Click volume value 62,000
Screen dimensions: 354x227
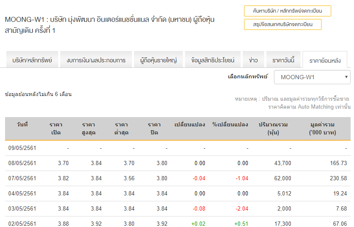283,178
